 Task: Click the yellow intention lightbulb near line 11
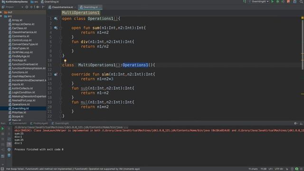pos(65,61)
